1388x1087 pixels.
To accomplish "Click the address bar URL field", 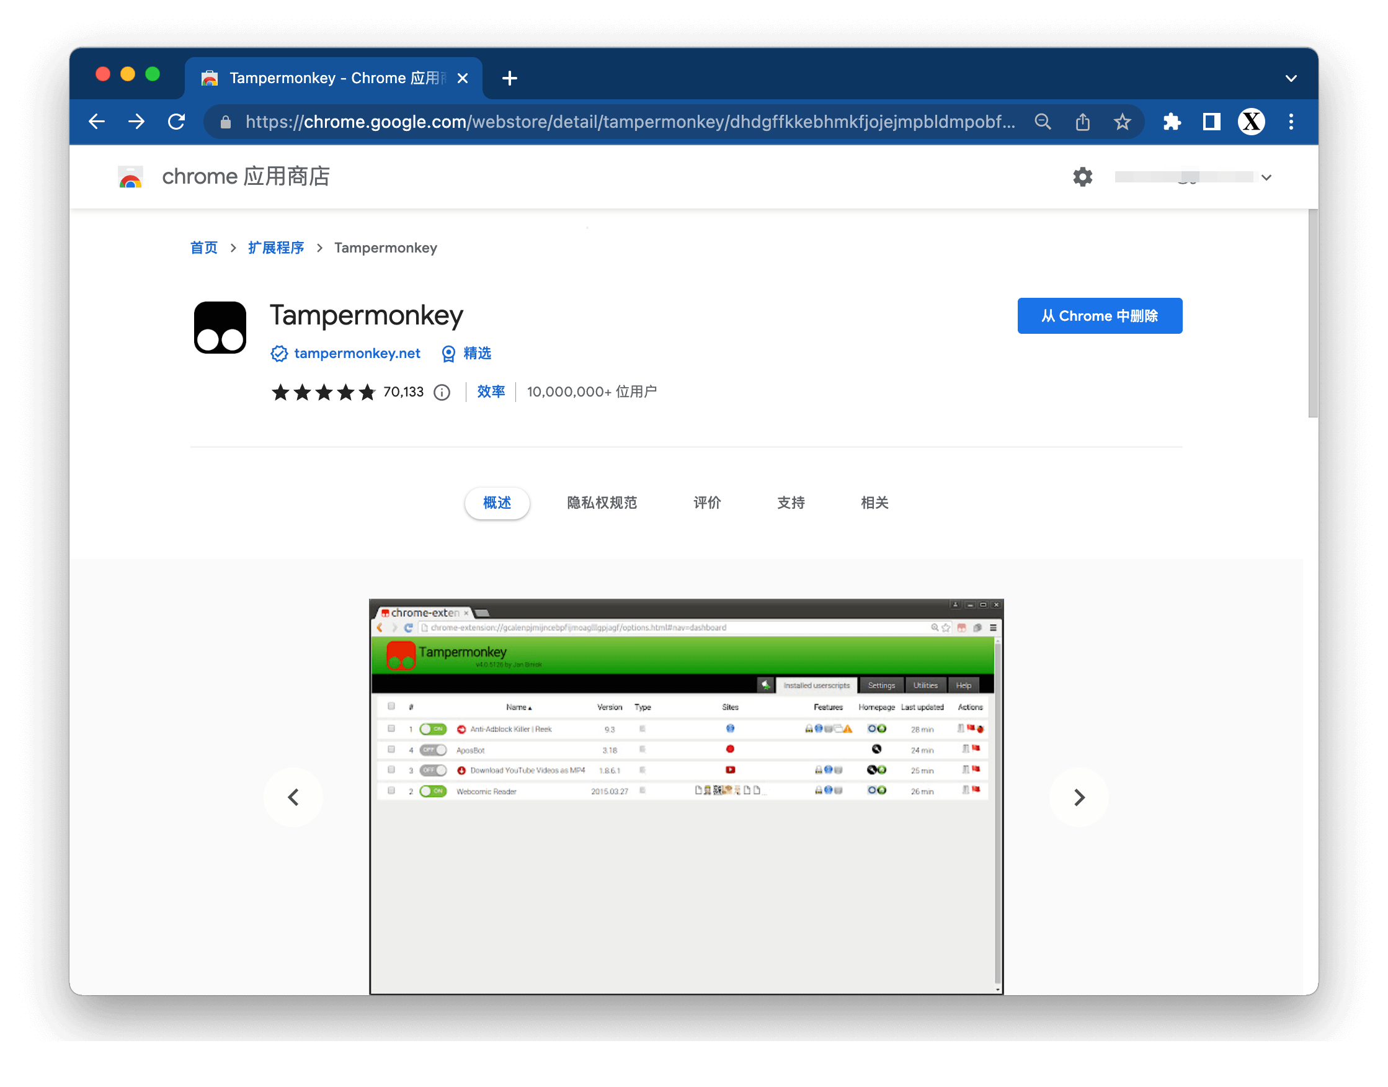I will tap(629, 122).
